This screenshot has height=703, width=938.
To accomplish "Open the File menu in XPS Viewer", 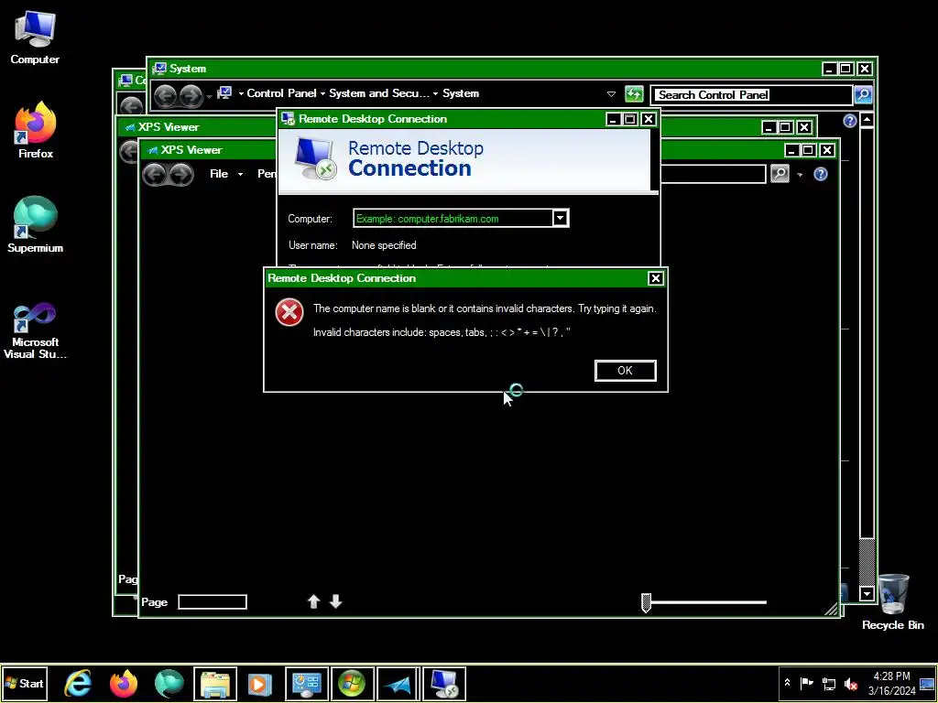I will tap(226, 174).
